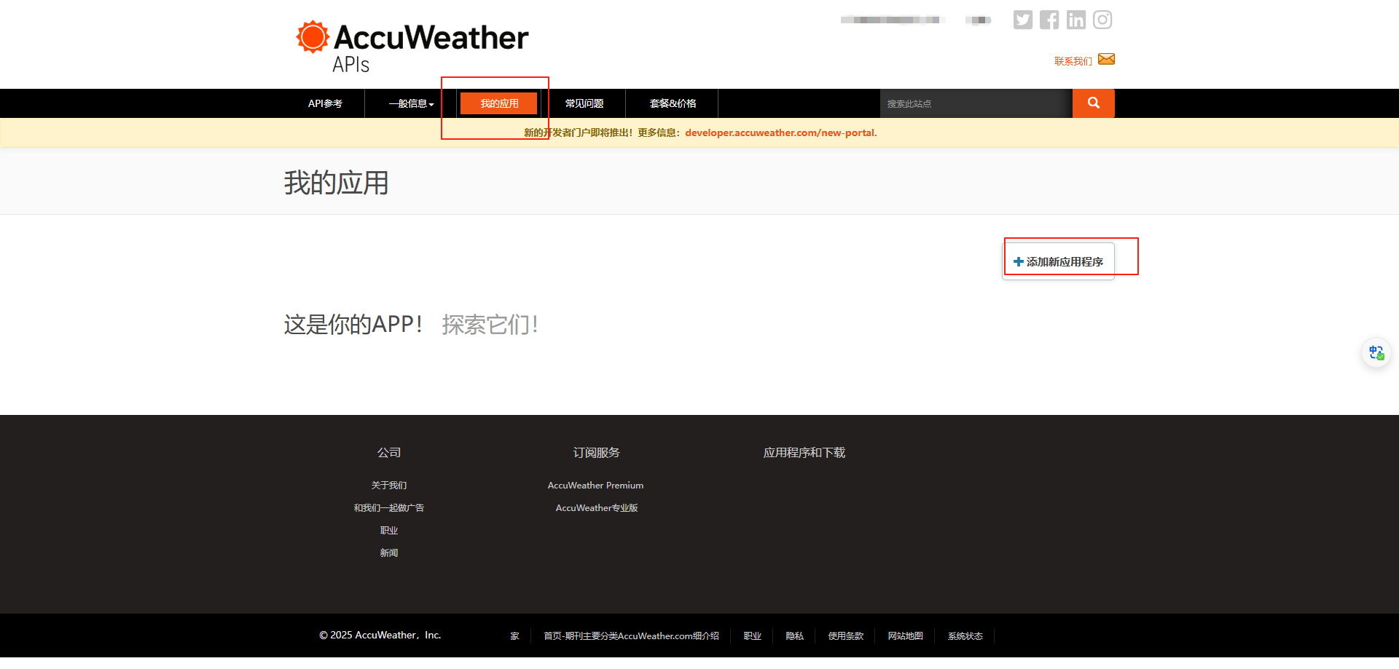Open the 关于我们 footer link

(x=388, y=485)
